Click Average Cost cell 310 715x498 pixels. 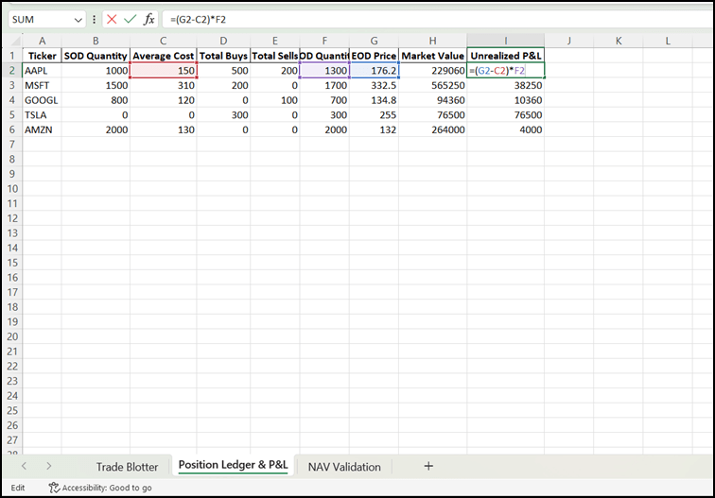pos(164,85)
